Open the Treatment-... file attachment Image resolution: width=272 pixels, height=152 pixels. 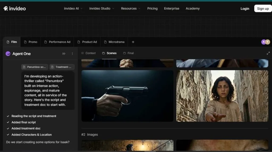tap(62, 67)
